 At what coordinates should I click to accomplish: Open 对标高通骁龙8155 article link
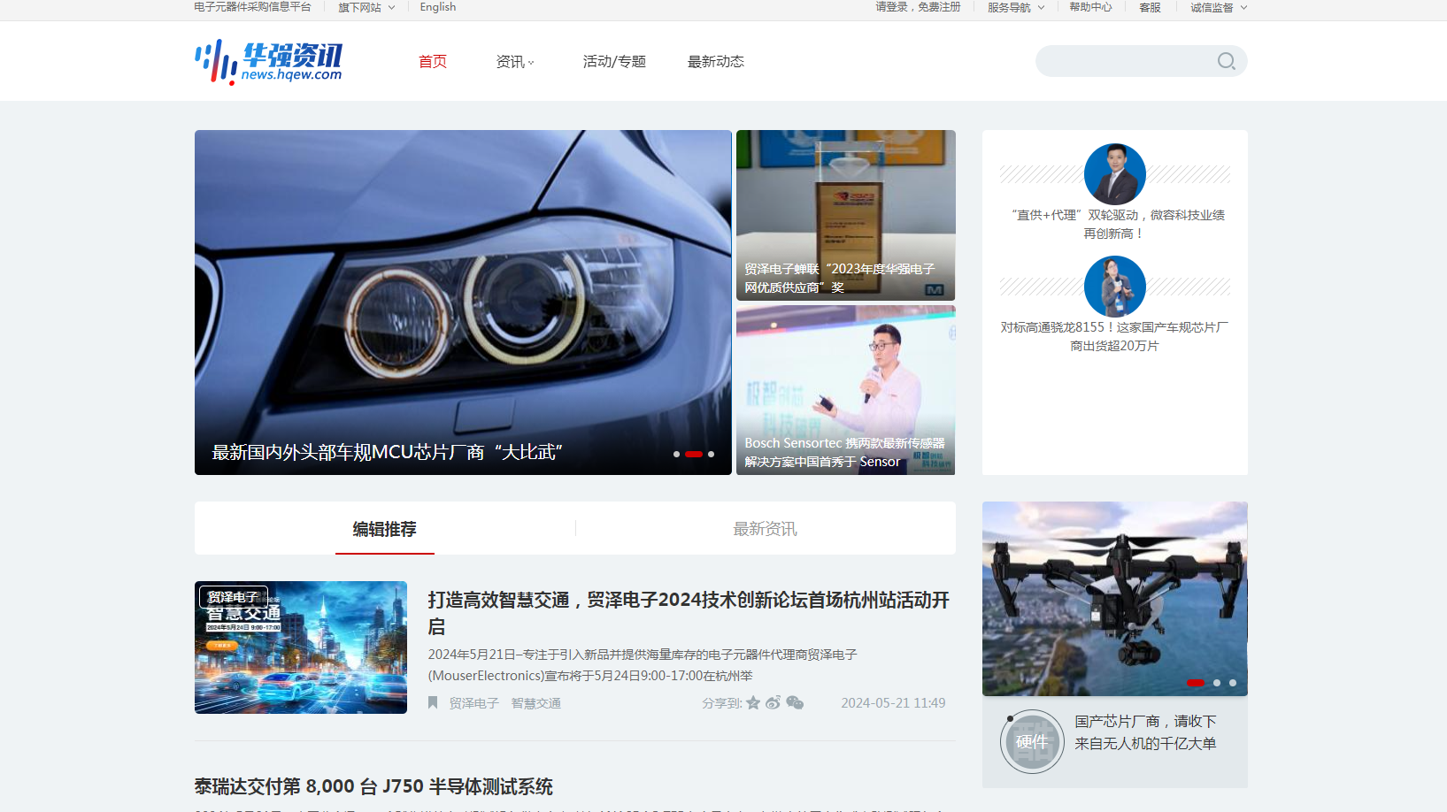pos(1115,336)
